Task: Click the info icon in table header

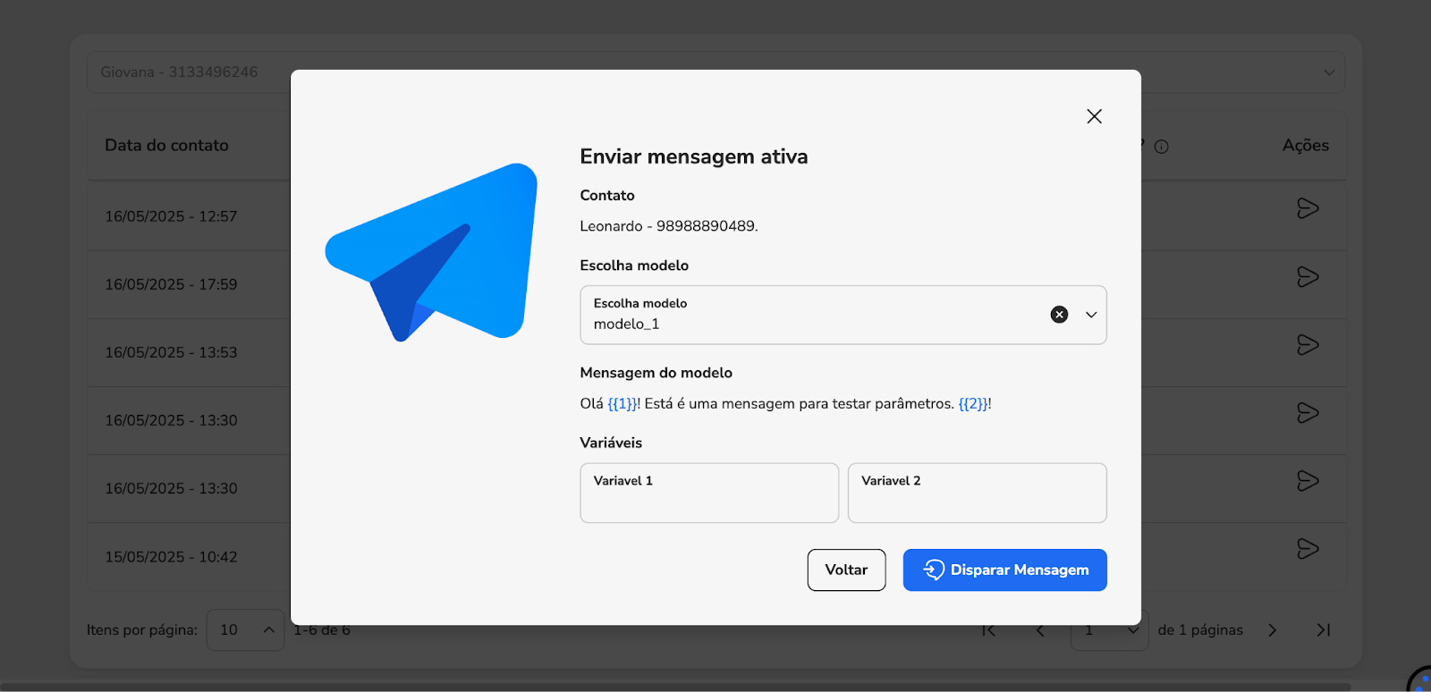Action: coord(1161,147)
